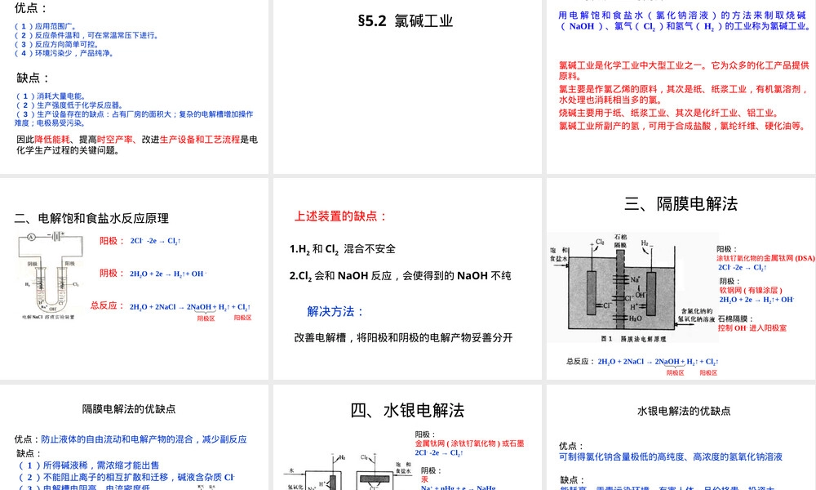The height and width of the screenshot is (490, 816).
Task: Click the red text 金属钛网 ( 涂钛钌氧化物 ) 或石墨
Action: 469,443
